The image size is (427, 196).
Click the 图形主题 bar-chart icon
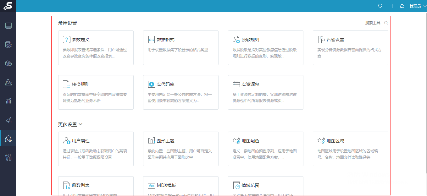[151, 141]
